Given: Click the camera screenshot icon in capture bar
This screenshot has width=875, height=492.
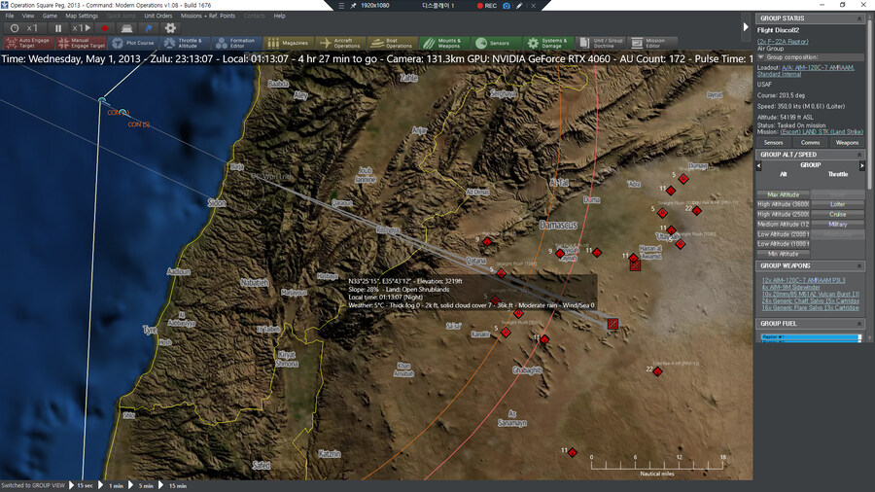Looking at the screenshot, I should [x=507, y=6].
